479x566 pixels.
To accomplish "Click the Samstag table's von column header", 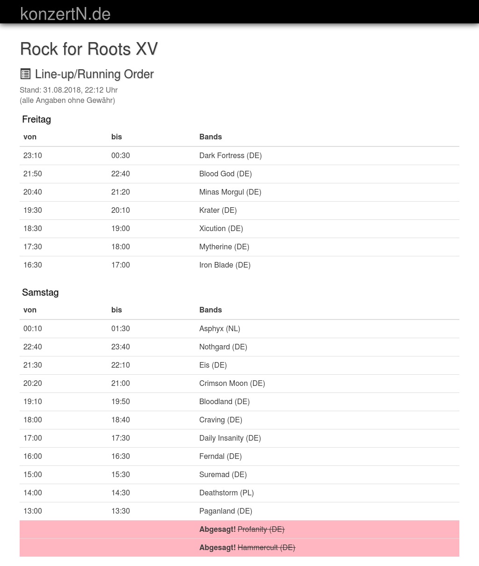I will pyautogui.click(x=30, y=310).
